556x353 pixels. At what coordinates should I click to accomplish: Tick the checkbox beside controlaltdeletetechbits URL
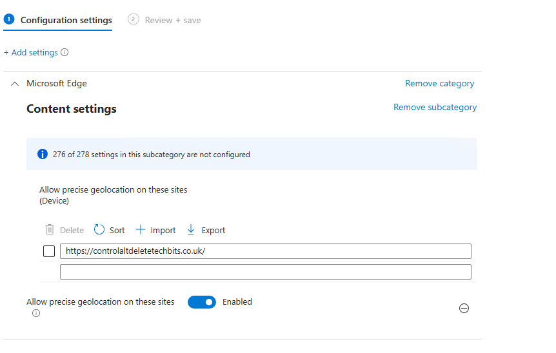[x=49, y=251]
